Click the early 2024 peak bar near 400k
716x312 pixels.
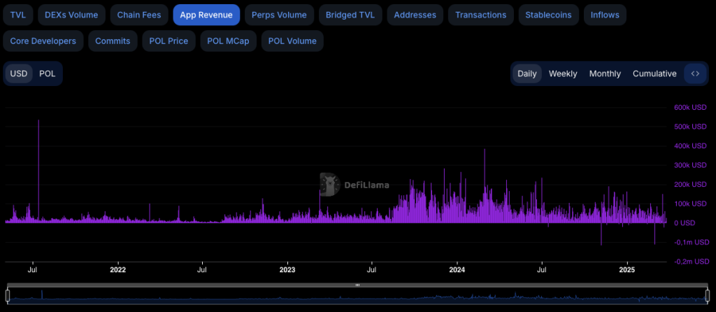click(x=485, y=186)
